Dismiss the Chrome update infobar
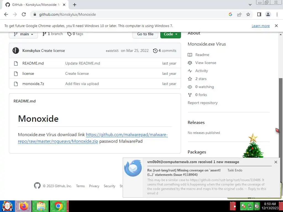Image resolution: width=283 pixels, height=212 pixels. tap(276, 26)
